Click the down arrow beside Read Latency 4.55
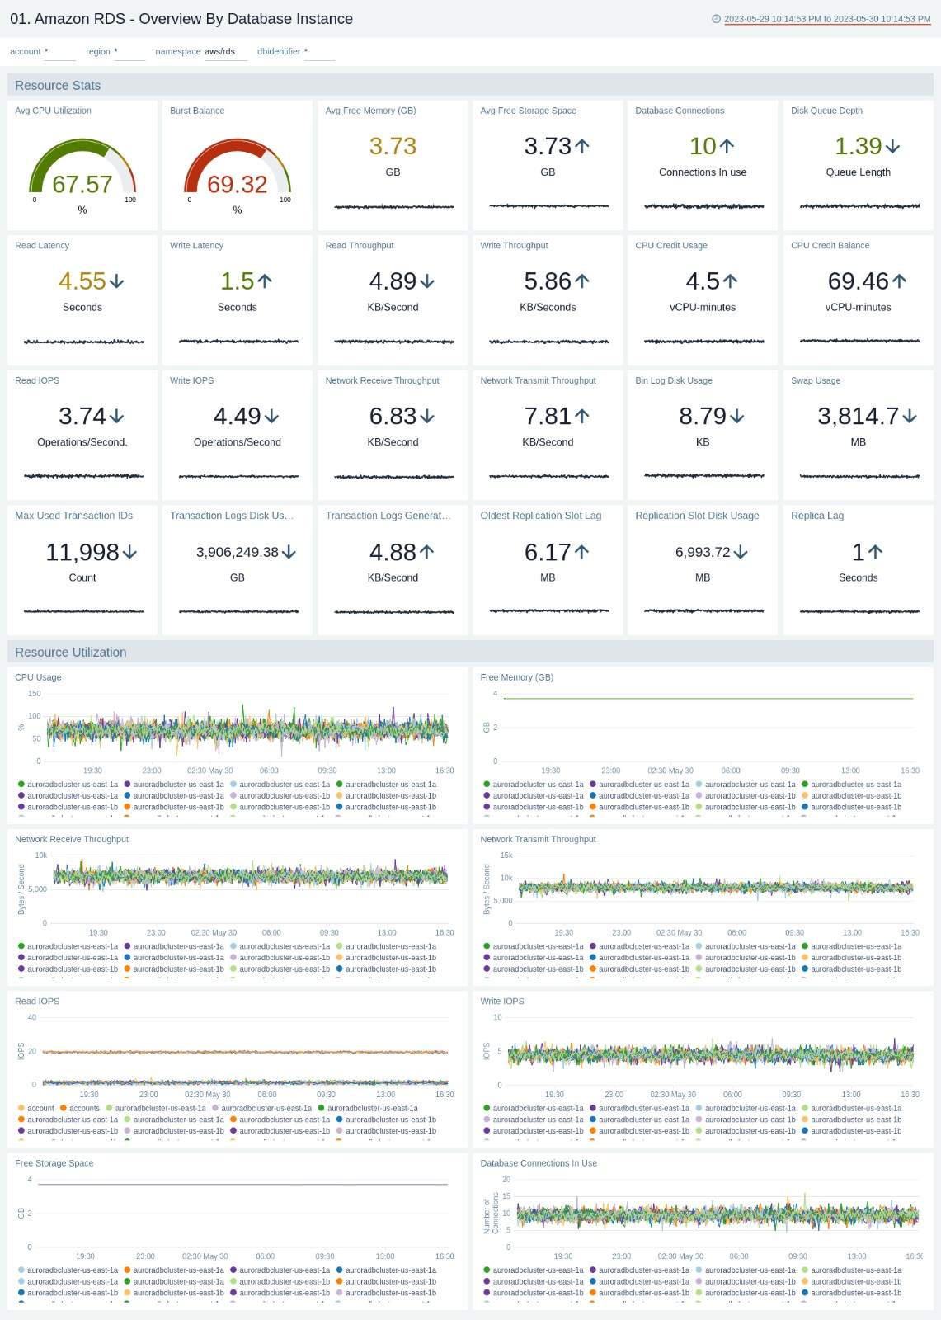Viewport: 941px width, 1320px height. 117,281
